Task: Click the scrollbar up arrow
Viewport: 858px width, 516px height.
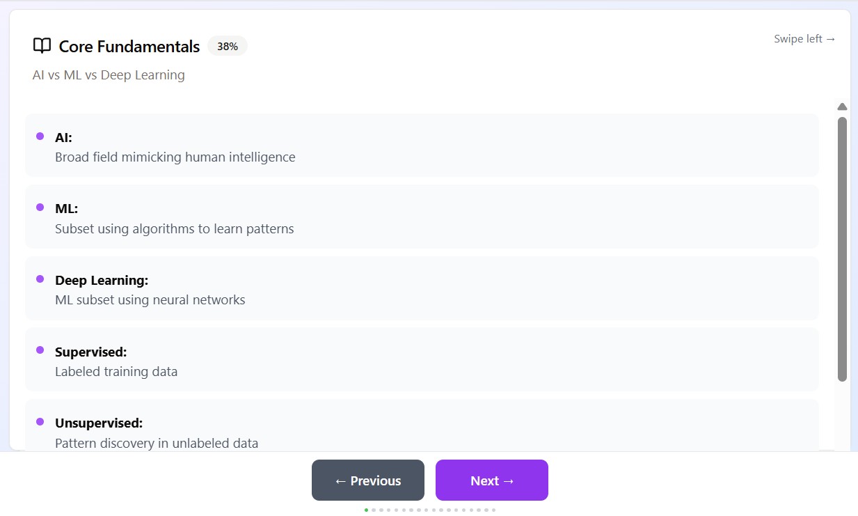Action: tap(842, 107)
